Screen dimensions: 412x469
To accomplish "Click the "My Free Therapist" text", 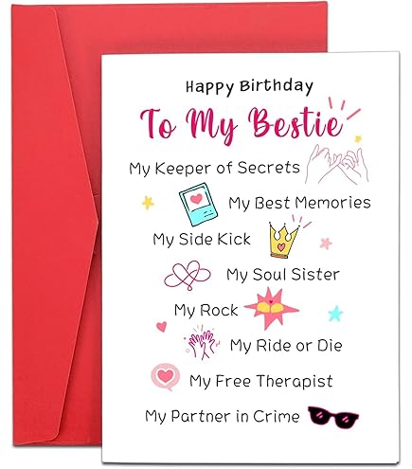I will [260, 381].
